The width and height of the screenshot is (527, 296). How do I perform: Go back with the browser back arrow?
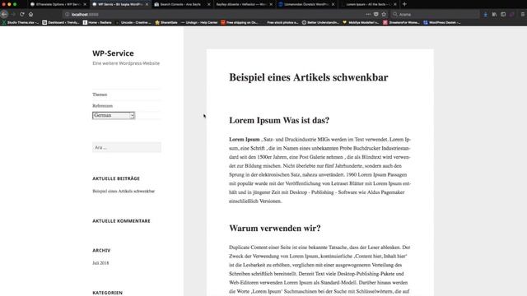pos(4,15)
